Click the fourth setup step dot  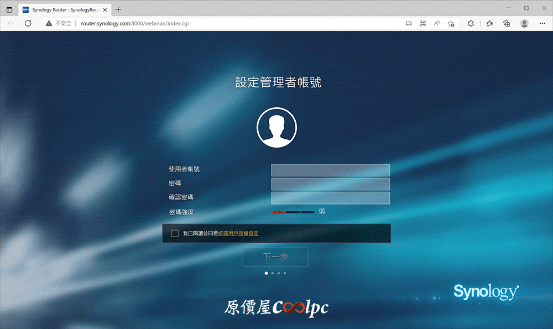(285, 273)
